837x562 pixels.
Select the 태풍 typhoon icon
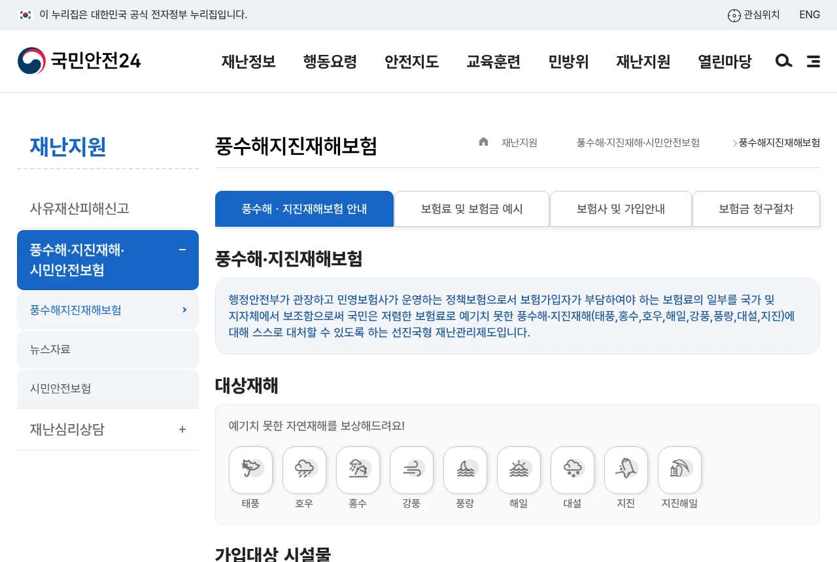click(x=250, y=470)
